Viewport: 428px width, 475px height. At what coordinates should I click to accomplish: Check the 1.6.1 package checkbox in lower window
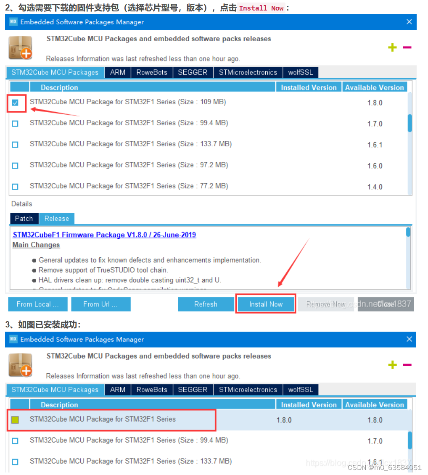tap(15, 462)
